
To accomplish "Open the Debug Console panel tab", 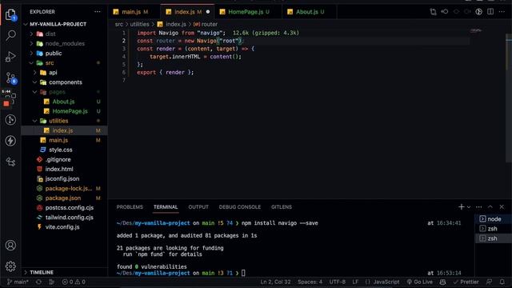I will [240, 207].
